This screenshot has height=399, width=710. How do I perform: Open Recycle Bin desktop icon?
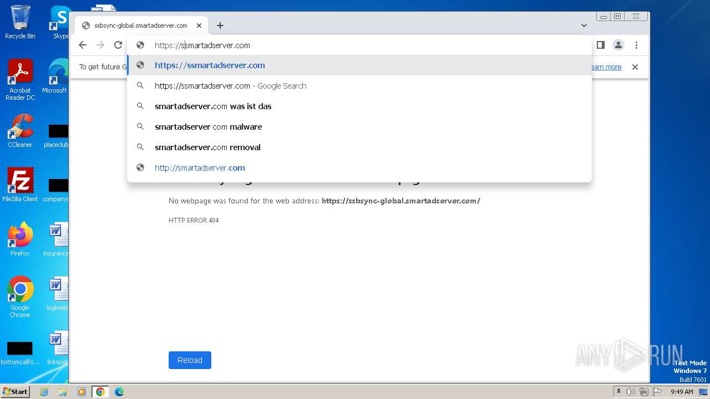(x=20, y=22)
